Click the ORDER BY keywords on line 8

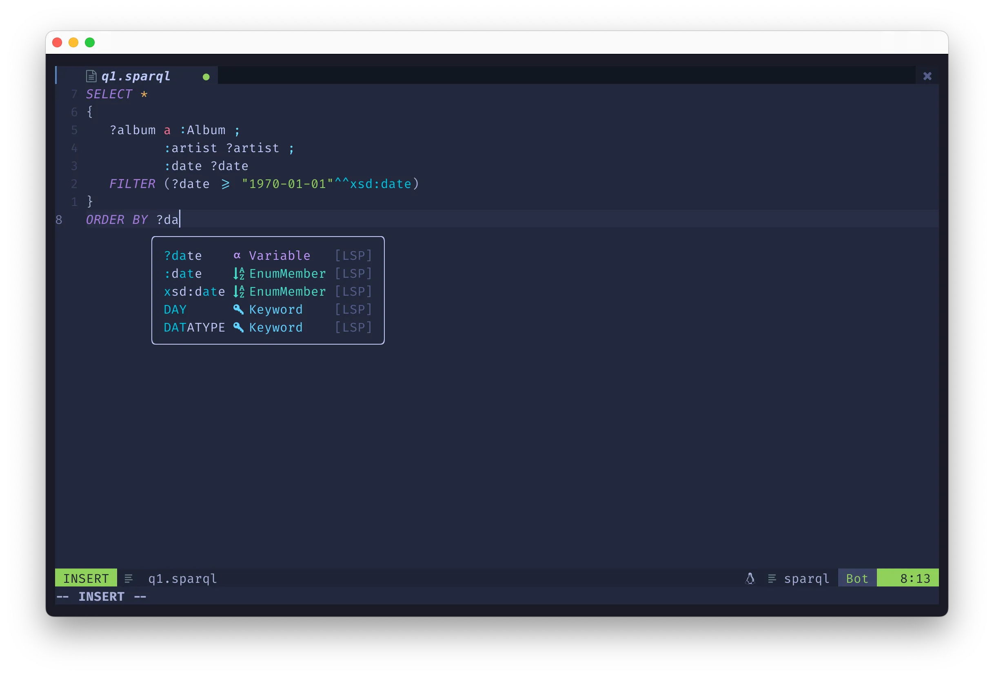click(x=117, y=220)
